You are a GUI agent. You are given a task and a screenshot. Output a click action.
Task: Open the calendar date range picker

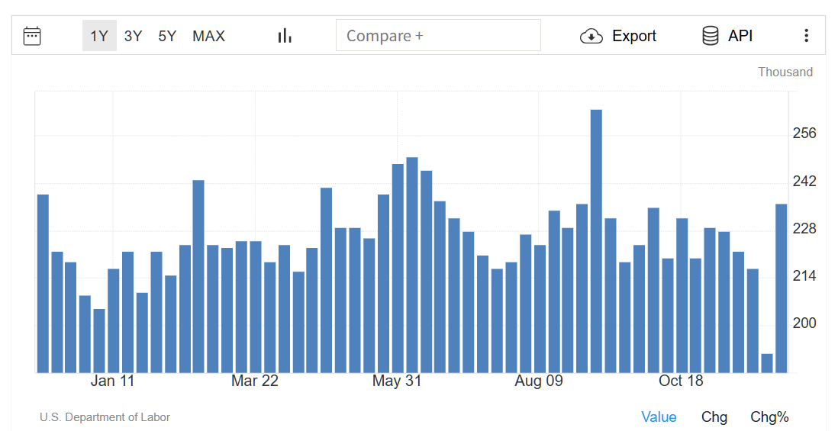click(32, 36)
